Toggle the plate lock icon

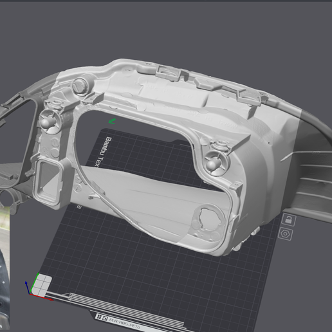[289, 220]
